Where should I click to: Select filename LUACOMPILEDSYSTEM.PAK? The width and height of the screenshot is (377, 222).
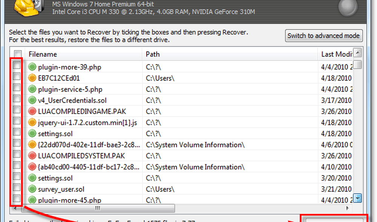pos(81,156)
